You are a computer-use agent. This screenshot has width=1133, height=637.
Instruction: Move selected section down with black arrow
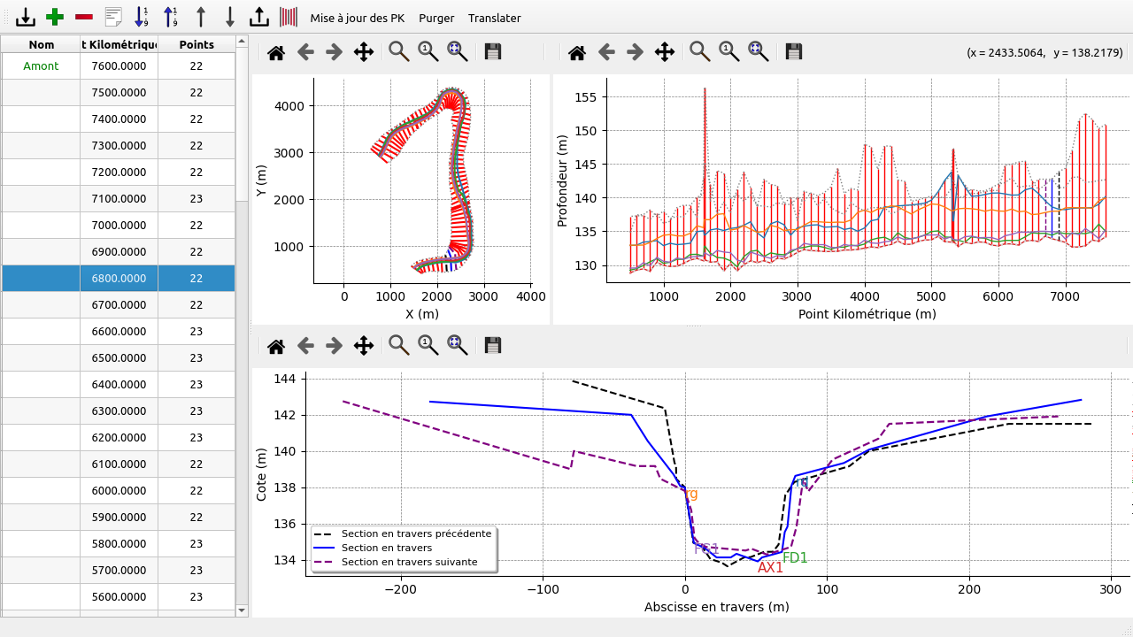[x=230, y=17]
